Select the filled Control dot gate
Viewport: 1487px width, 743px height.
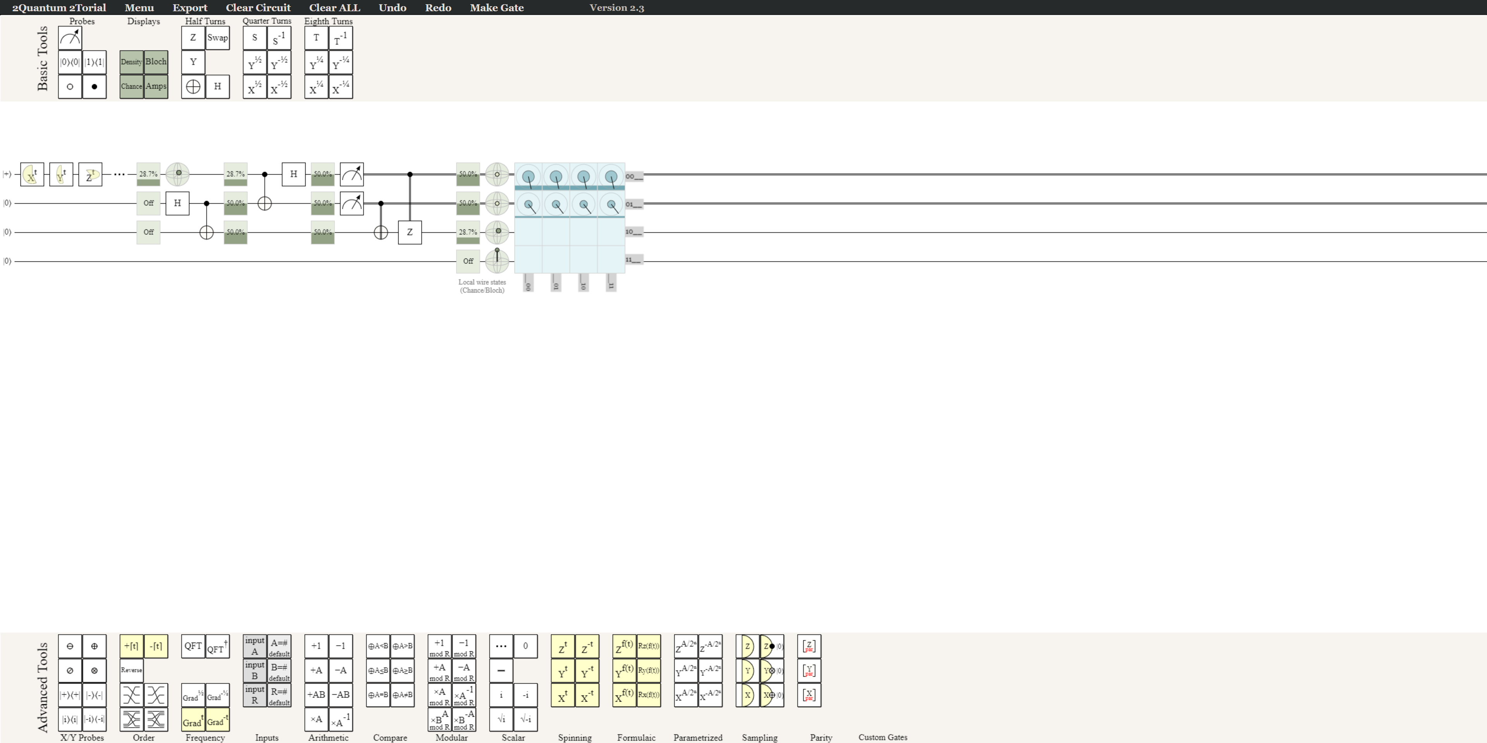point(95,87)
